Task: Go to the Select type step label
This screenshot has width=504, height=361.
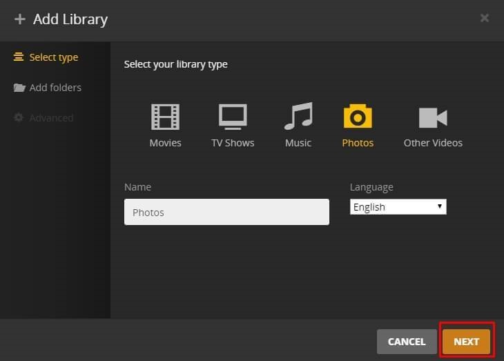Action: point(54,57)
